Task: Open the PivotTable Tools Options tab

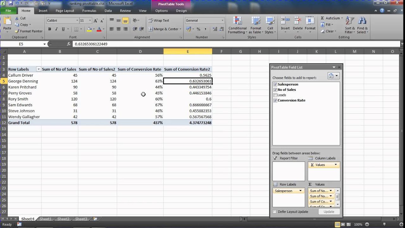Action: 161,10
